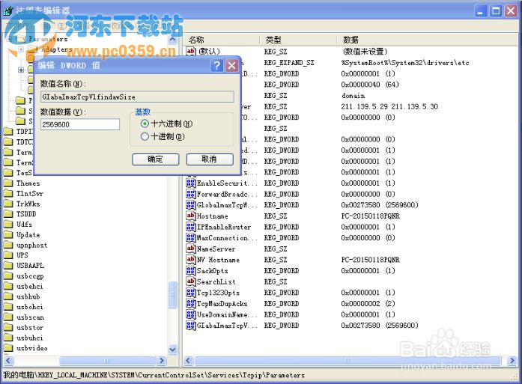522x384 pixels.
Task: Click data 211.139.5.29 211.139.5.30
Action: pos(389,106)
